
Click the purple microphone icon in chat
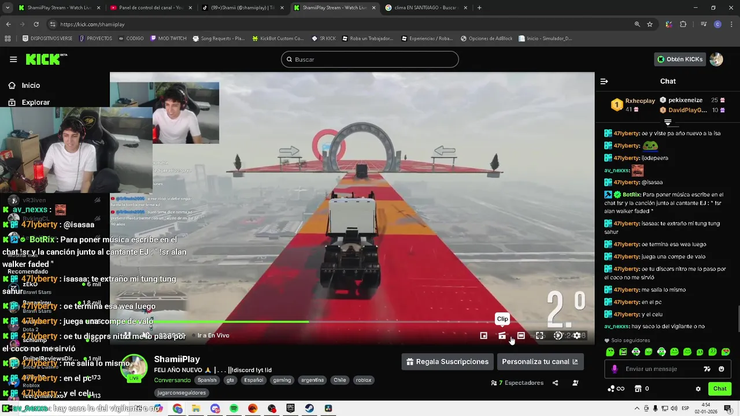click(x=615, y=369)
